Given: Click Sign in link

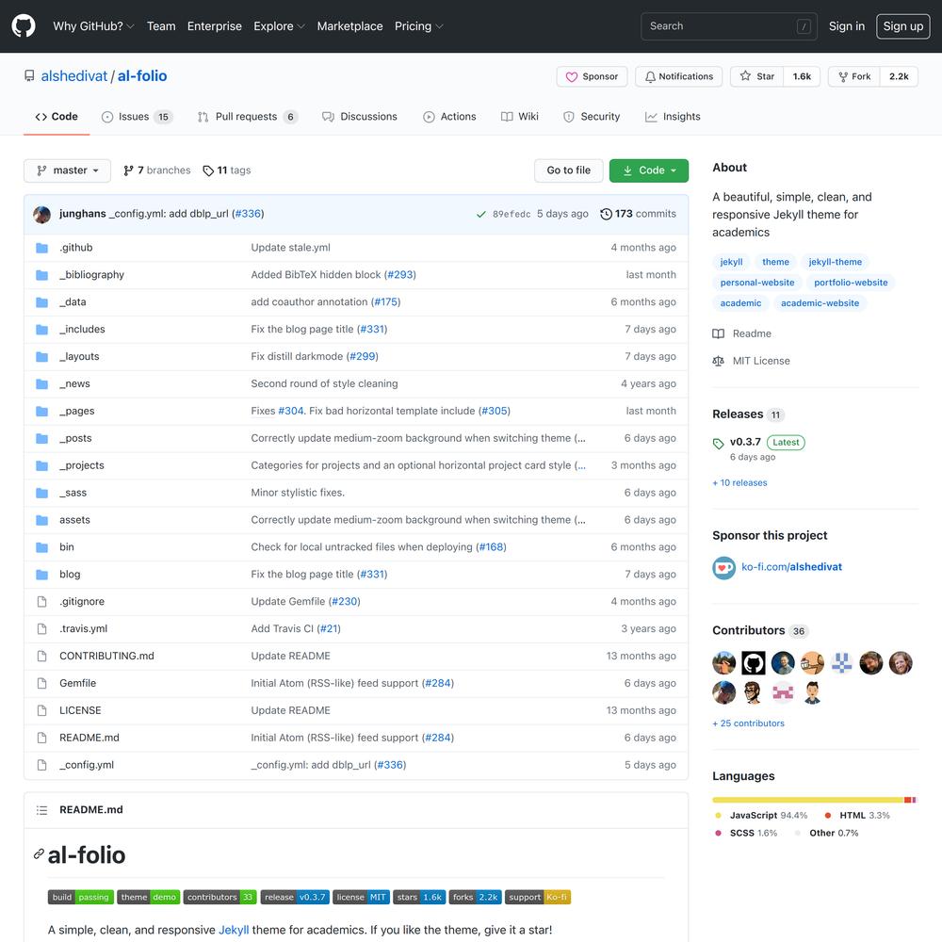Looking at the screenshot, I should tap(847, 26).
